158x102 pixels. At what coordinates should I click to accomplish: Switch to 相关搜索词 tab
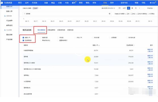click(41, 30)
